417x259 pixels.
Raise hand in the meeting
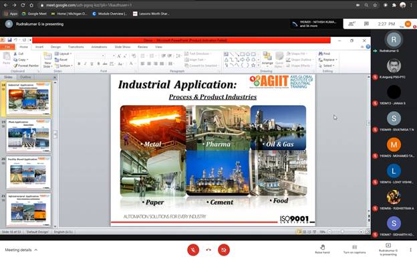(x=322, y=249)
